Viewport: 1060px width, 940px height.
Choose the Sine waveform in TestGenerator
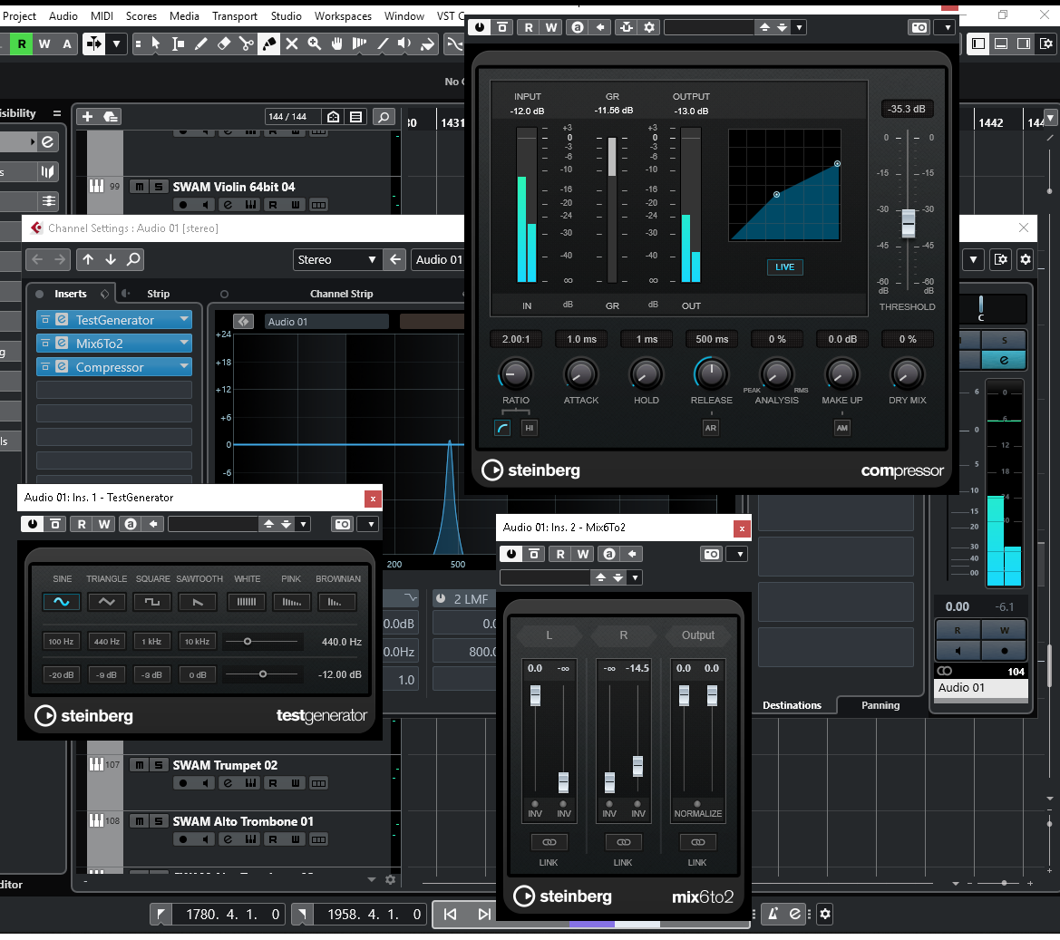tap(62, 602)
